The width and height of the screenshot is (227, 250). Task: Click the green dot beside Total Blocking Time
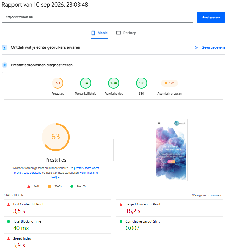coord(9,221)
